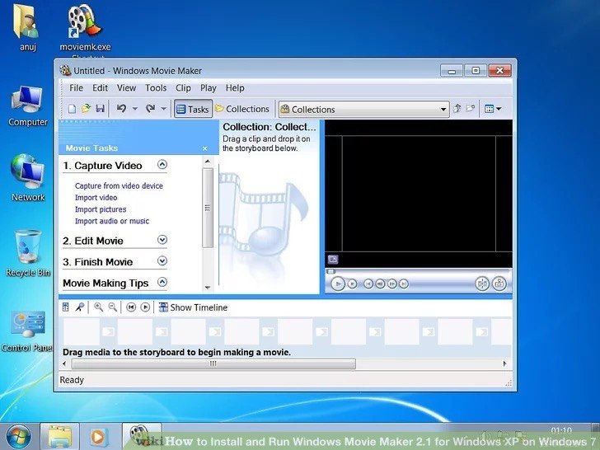Click the Up One Level icon
This screenshot has height=450, width=600.
457,109
